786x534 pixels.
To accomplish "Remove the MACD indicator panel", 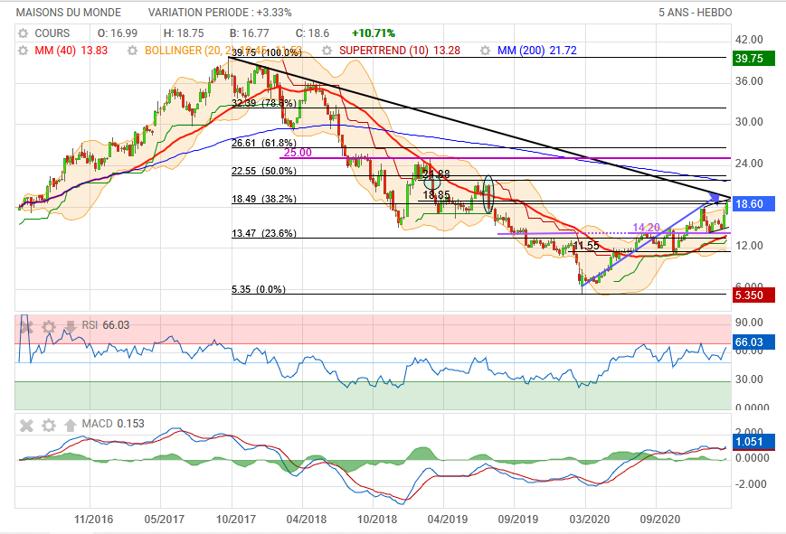I will pyautogui.click(x=27, y=425).
